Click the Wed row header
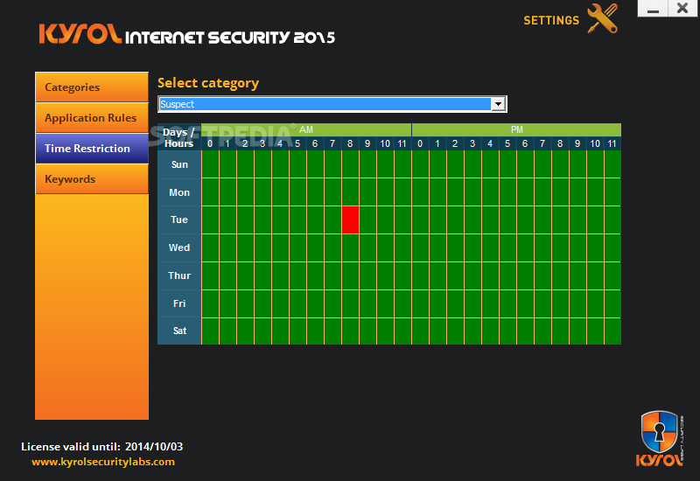 pyautogui.click(x=179, y=247)
